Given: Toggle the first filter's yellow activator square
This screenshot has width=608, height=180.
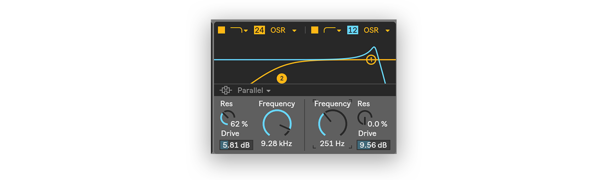Looking at the screenshot, I should [x=221, y=30].
